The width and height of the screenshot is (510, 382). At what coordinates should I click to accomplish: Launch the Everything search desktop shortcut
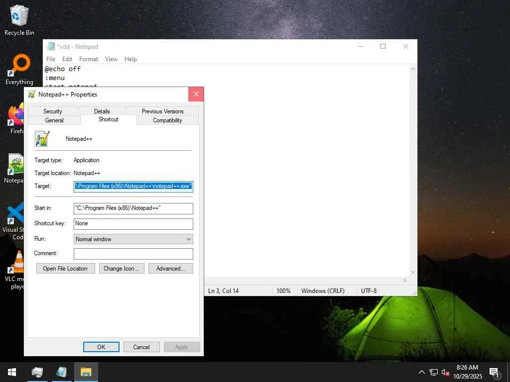19,70
